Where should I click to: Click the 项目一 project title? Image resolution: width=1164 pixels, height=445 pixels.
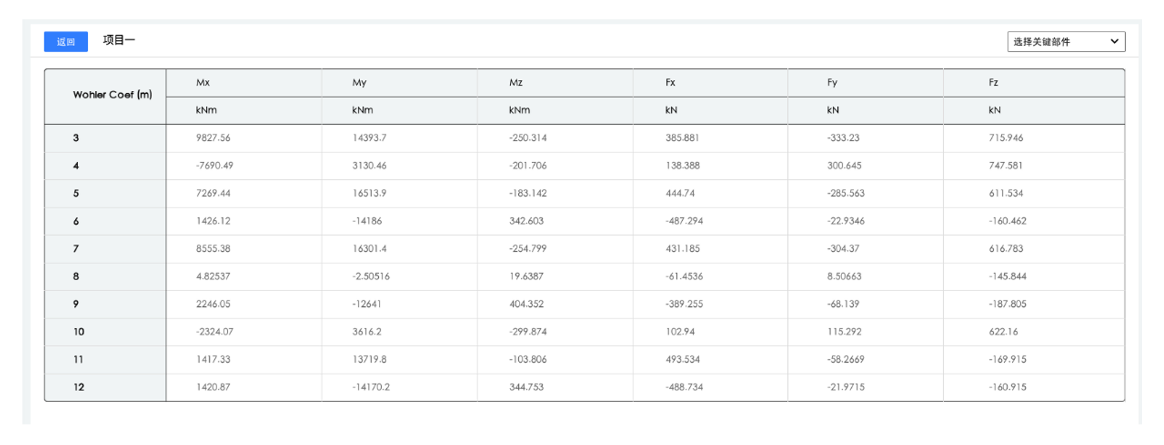[119, 40]
